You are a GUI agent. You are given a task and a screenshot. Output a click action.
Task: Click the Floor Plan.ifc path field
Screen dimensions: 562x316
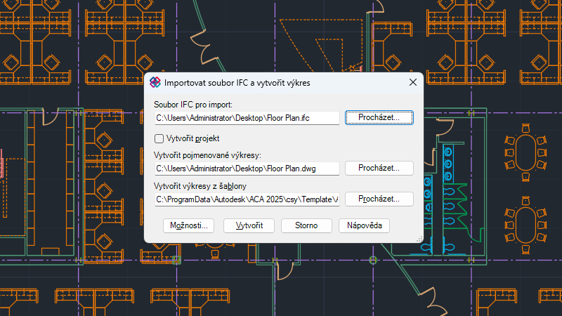click(x=247, y=118)
